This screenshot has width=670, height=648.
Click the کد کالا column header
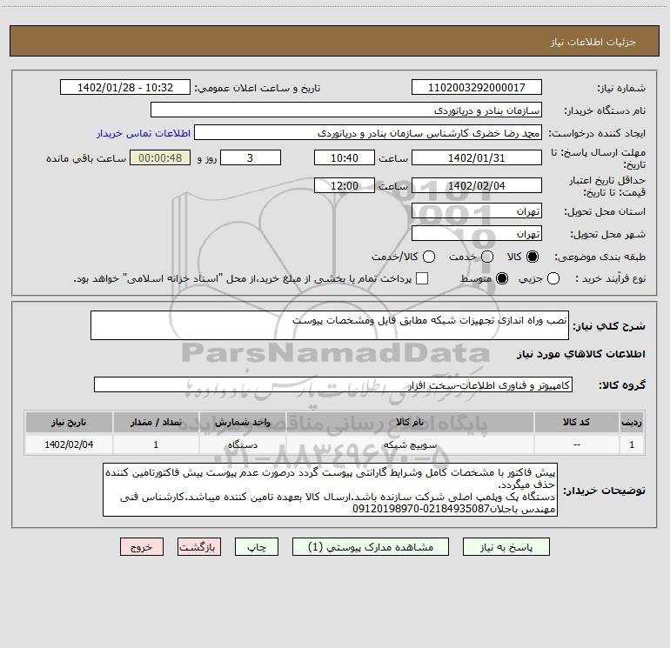point(576,422)
